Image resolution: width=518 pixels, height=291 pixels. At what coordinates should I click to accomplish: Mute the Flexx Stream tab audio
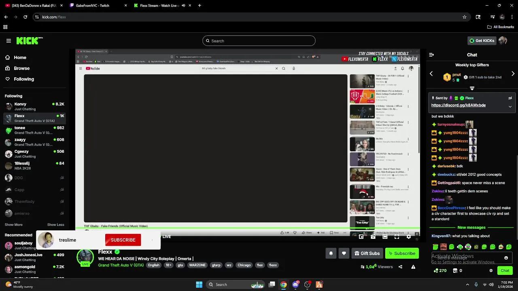tap(183, 6)
